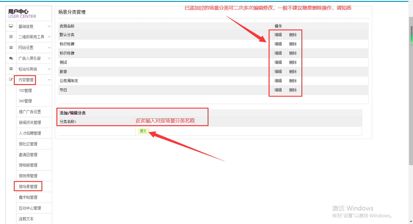
Task: Click 编辑 for the 旅游 category
Action: coord(278,71)
